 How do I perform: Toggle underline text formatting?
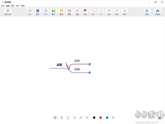[x=68, y=118]
